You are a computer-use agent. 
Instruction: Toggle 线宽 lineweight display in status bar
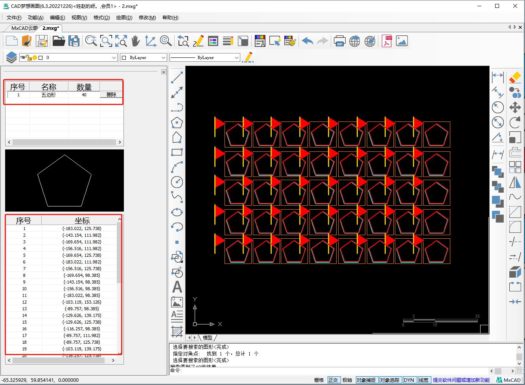[x=424, y=380]
